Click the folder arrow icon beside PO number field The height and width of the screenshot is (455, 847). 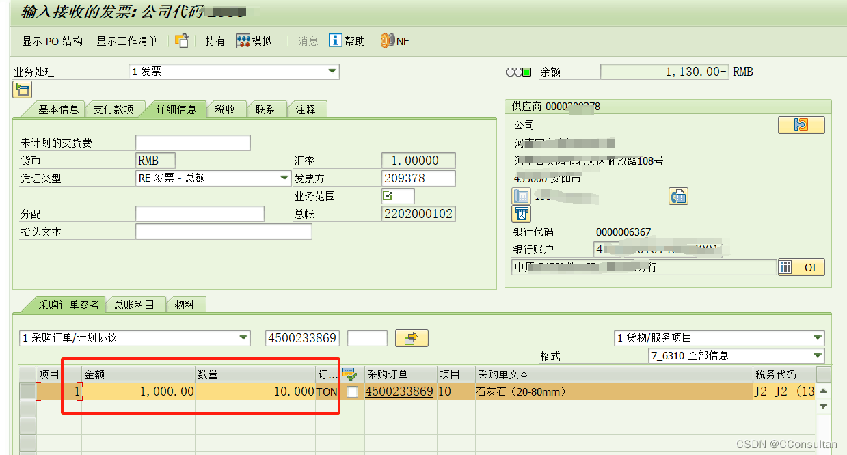tap(412, 337)
